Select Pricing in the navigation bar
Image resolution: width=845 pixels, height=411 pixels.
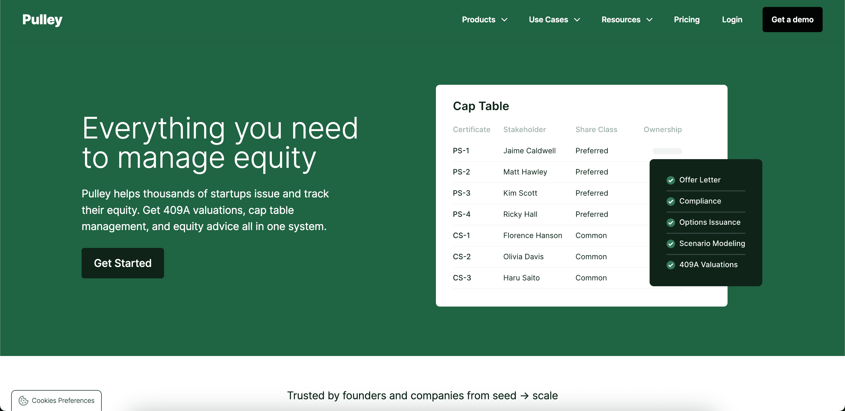point(687,20)
